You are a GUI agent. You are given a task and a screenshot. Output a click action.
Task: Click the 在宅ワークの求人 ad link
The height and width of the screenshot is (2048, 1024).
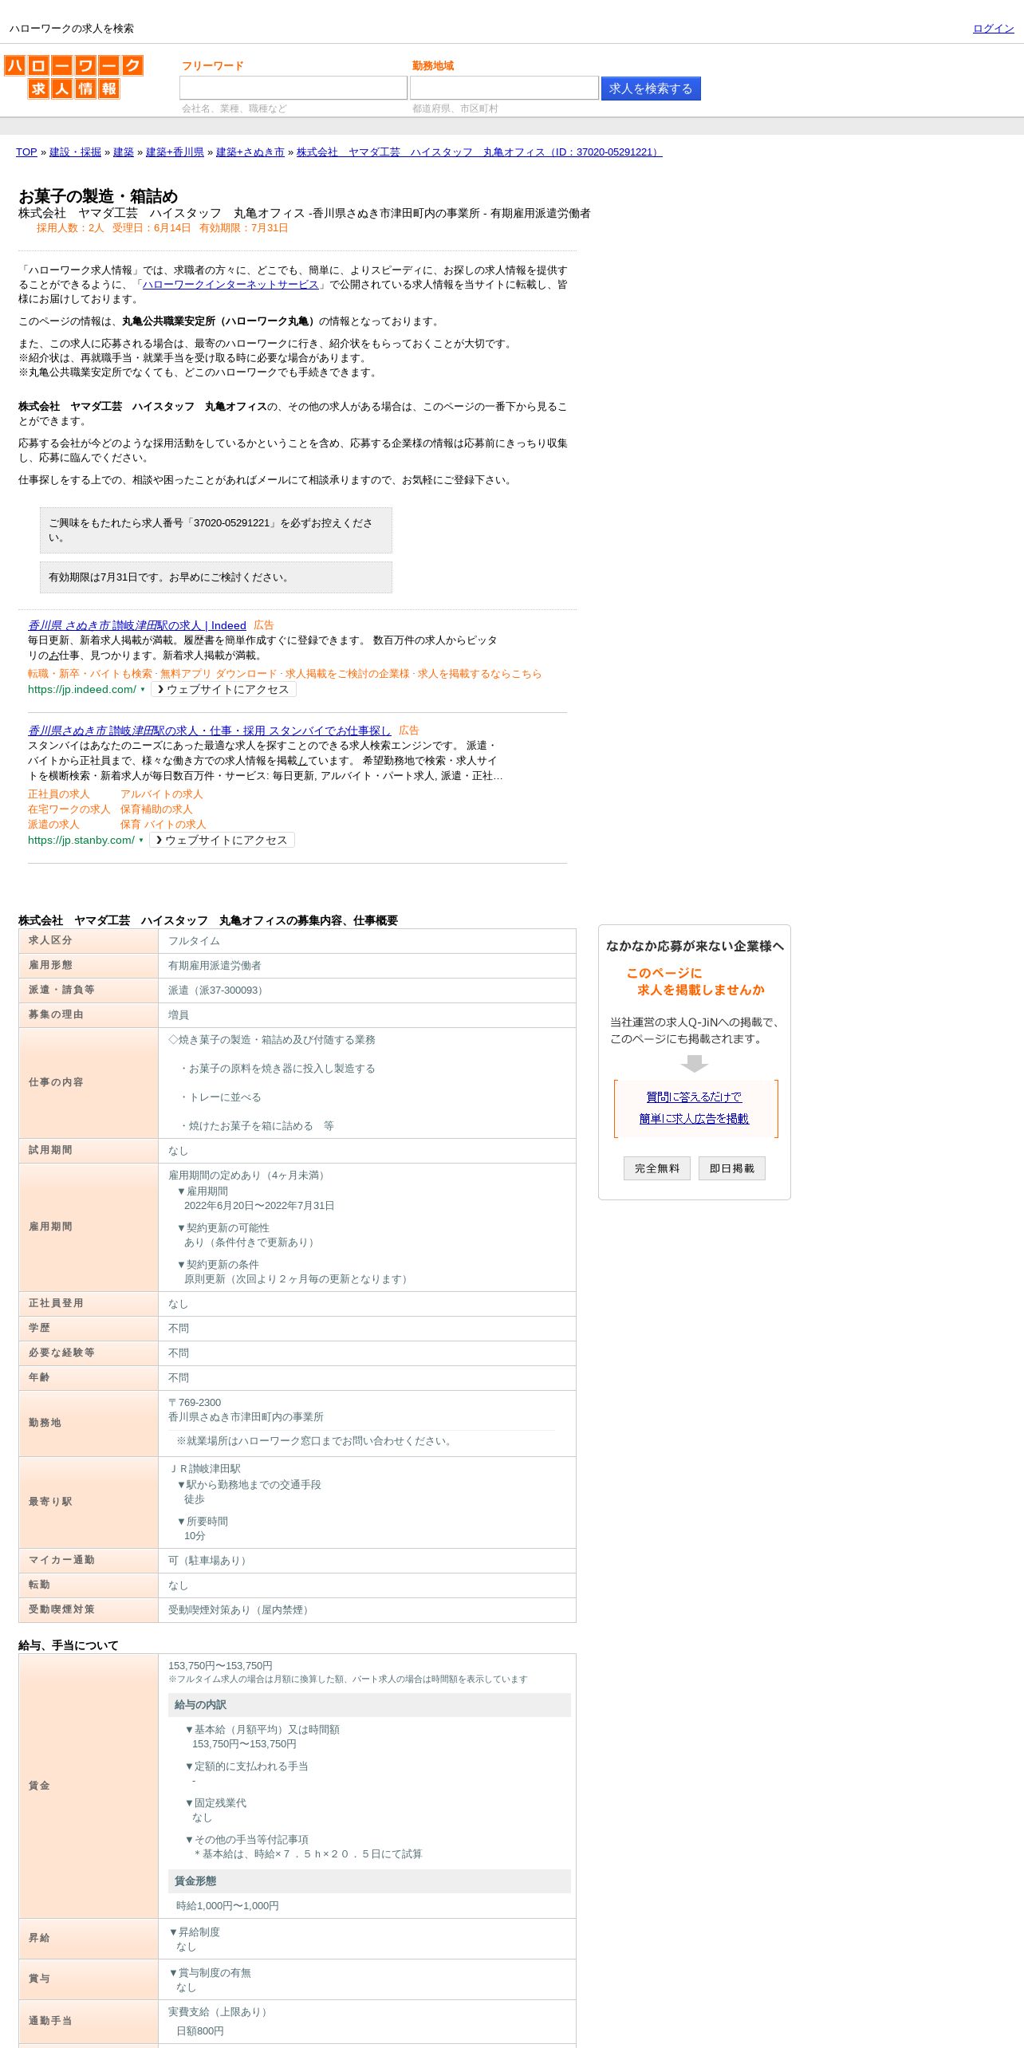[69, 809]
